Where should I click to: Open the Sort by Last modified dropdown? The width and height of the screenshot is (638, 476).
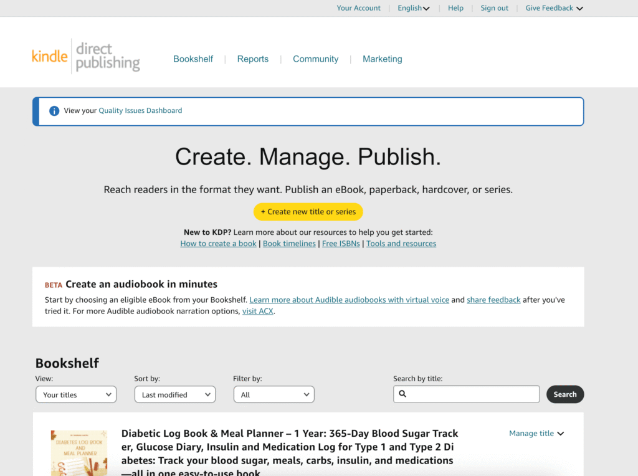coord(175,394)
